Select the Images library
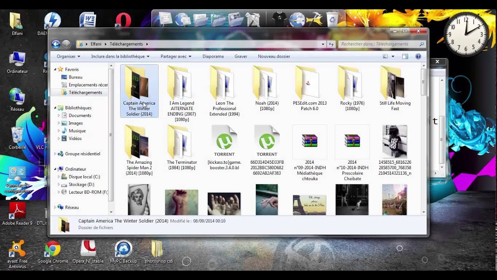 point(75,123)
